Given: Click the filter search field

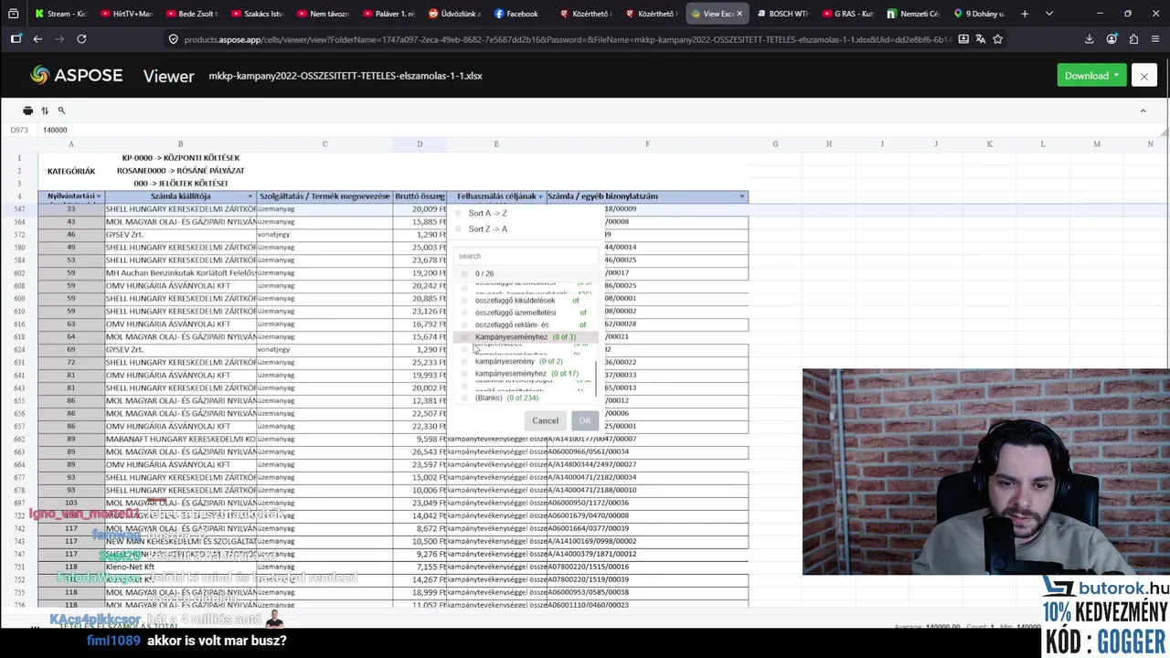Looking at the screenshot, I should pyautogui.click(x=525, y=256).
